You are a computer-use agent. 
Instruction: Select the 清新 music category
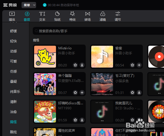(x=13, y=102)
